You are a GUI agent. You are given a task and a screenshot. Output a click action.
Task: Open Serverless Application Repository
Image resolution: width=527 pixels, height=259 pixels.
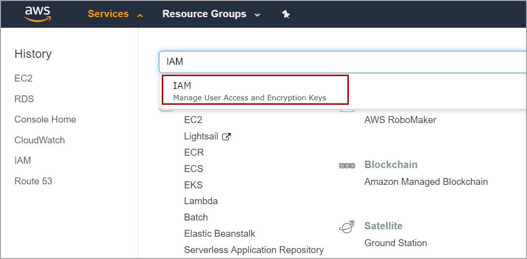254,250
